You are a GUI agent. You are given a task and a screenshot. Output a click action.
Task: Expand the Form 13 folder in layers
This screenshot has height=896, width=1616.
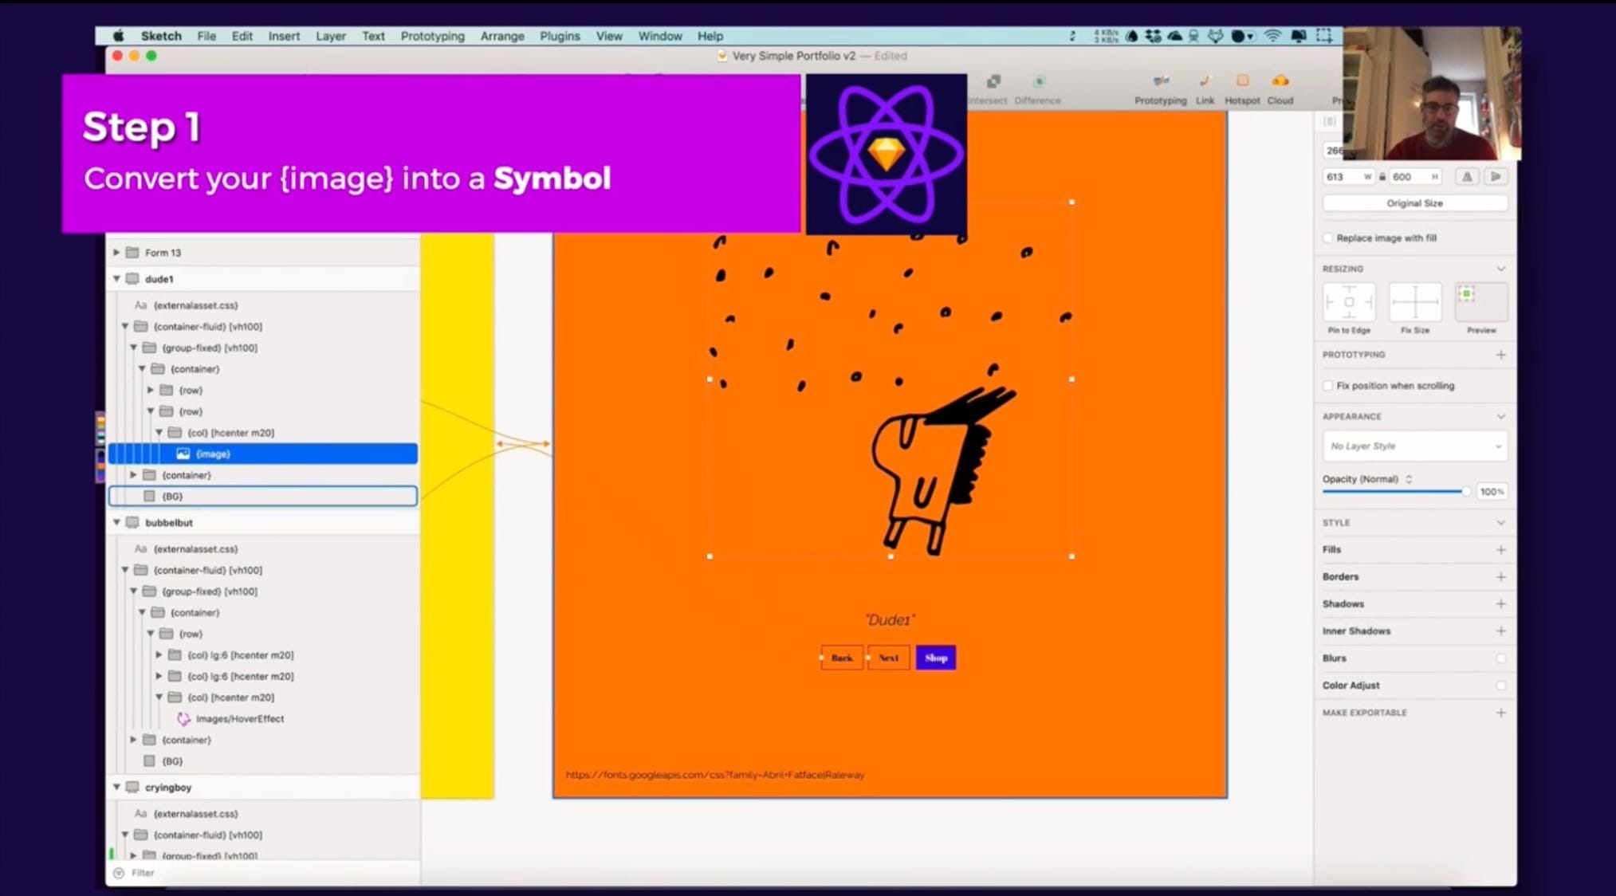pyautogui.click(x=116, y=252)
